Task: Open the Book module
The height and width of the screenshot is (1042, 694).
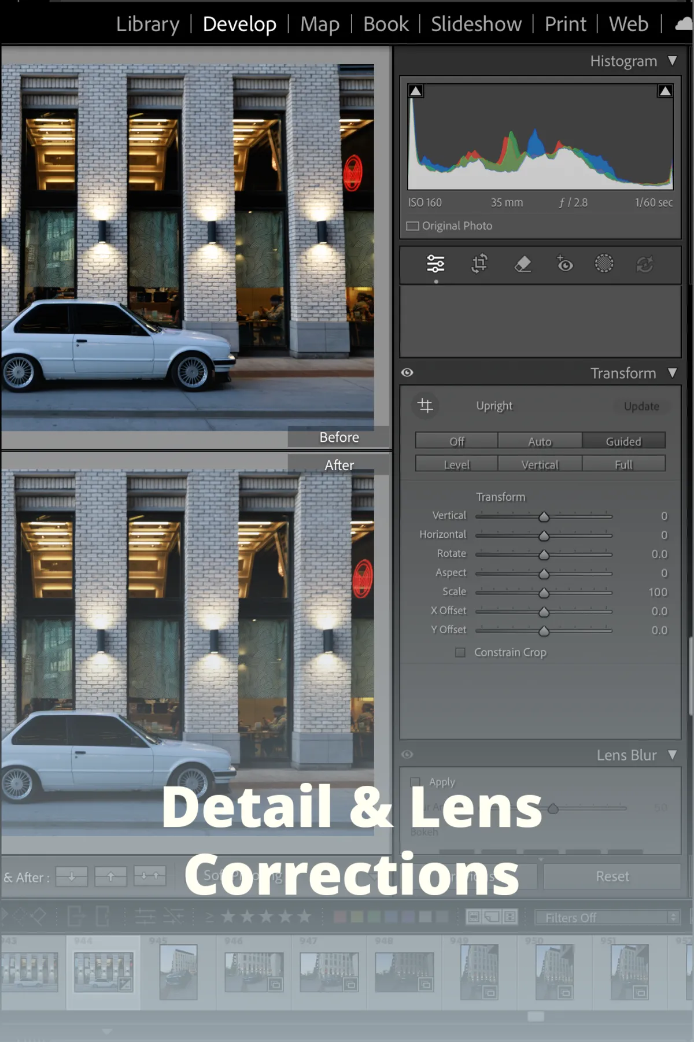Action: click(x=386, y=24)
